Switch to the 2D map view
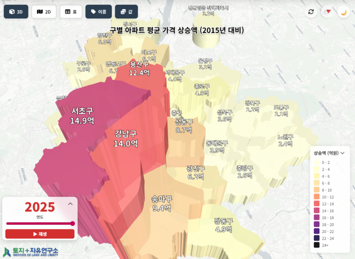The width and height of the screenshot is (355, 259). coord(44,12)
